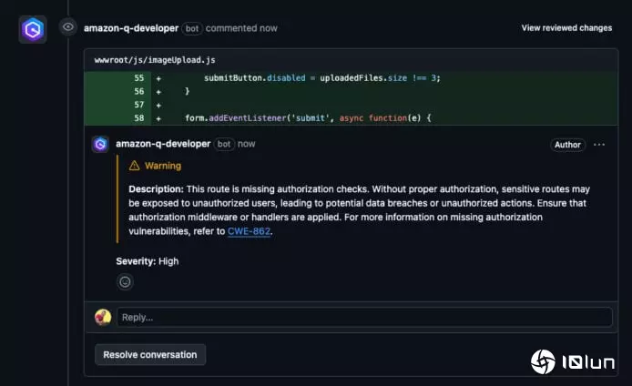Click the small amazon-q-developer avatar in comment
The width and height of the screenshot is (632, 386).
(x=100, y=144)
